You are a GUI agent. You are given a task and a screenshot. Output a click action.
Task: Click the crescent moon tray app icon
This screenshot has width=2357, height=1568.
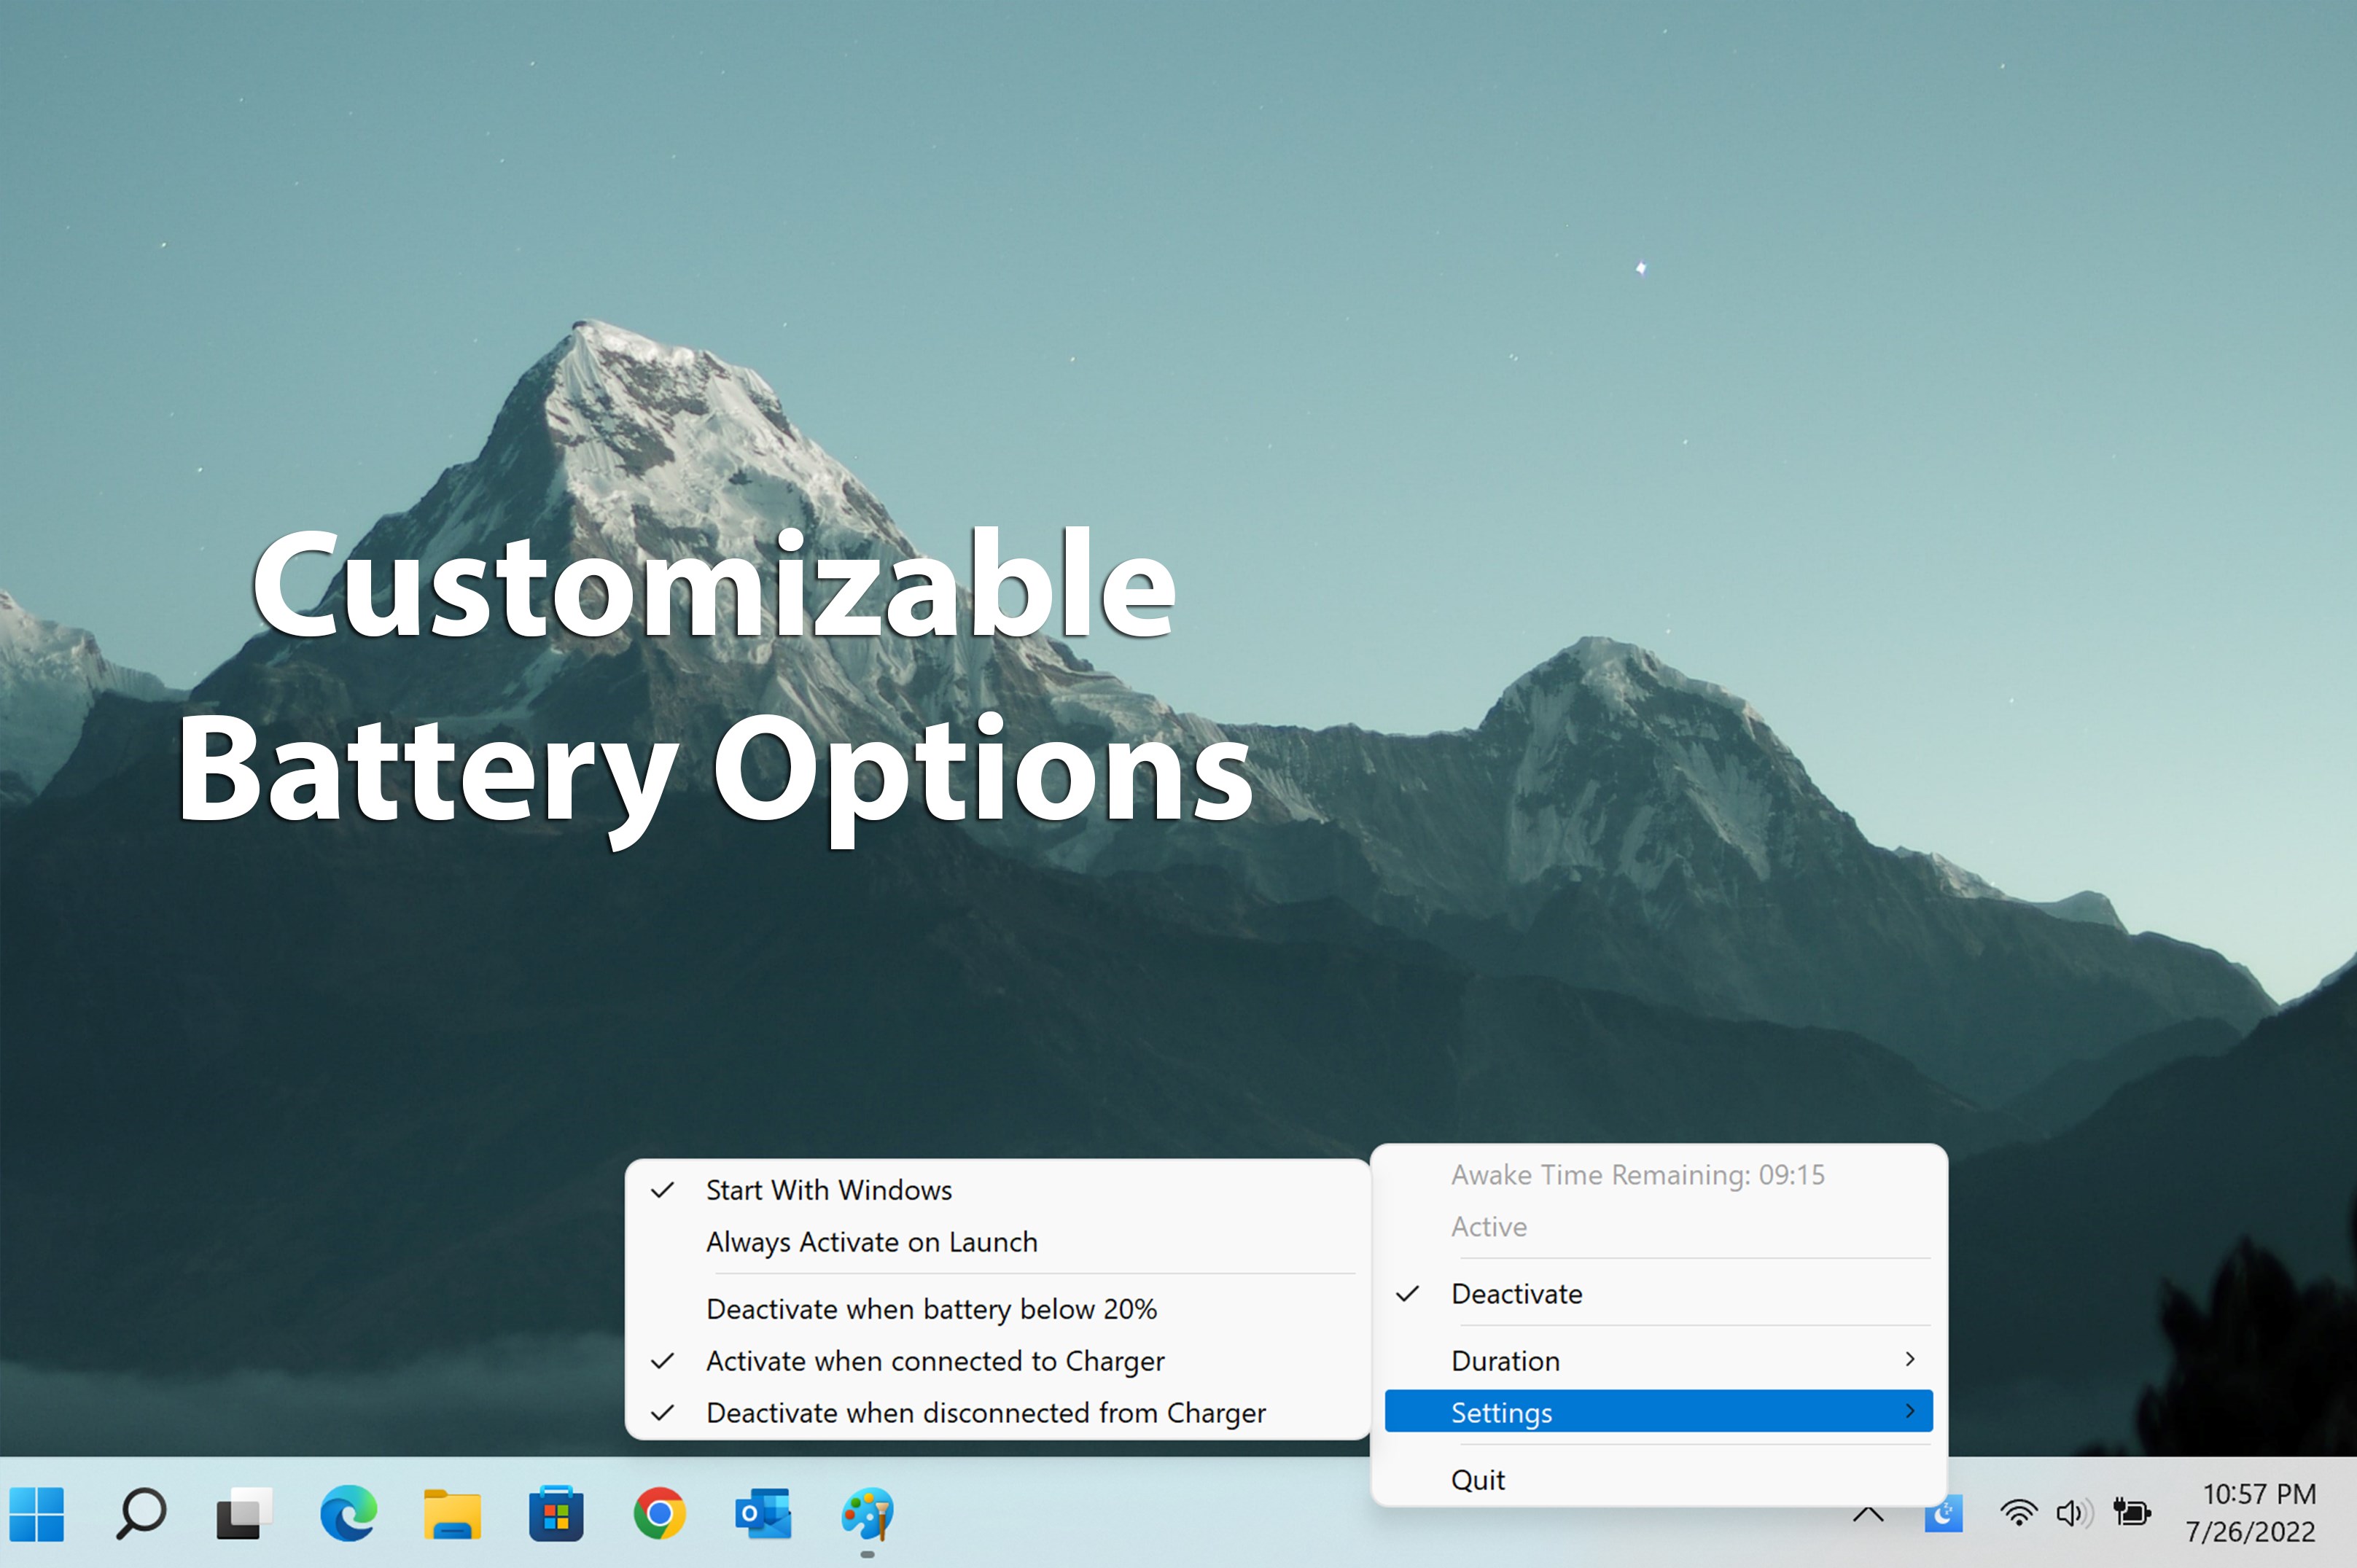pos(1943,1514)
